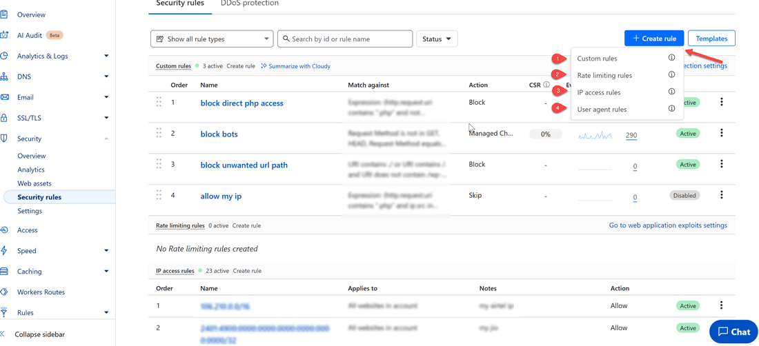Screen dimensions: 759x346
Task: Click the Disabled status badge for allow my ip
Action: (x=685, y=196)
